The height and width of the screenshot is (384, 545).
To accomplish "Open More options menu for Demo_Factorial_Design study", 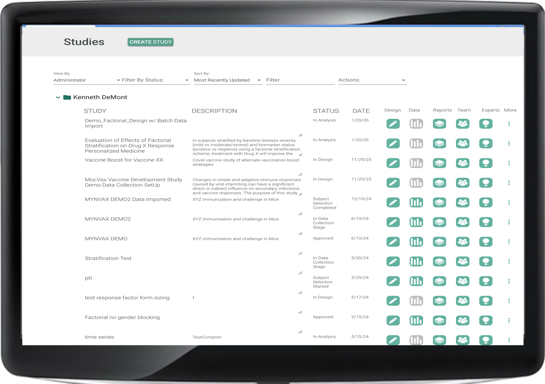I will (x=509, y=124).
